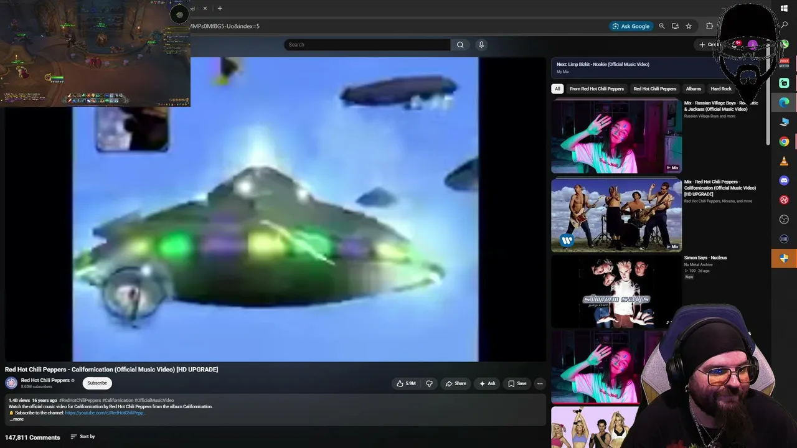Open Discord from the taskbar
797x448 pixels.
[x=784, y=180]
